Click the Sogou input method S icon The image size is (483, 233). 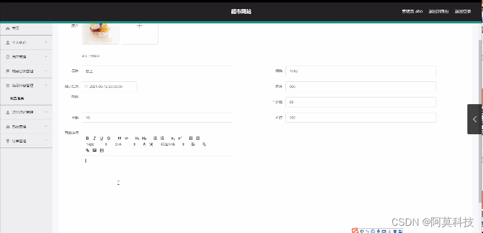pyautogui.click(x=355, y=231)
